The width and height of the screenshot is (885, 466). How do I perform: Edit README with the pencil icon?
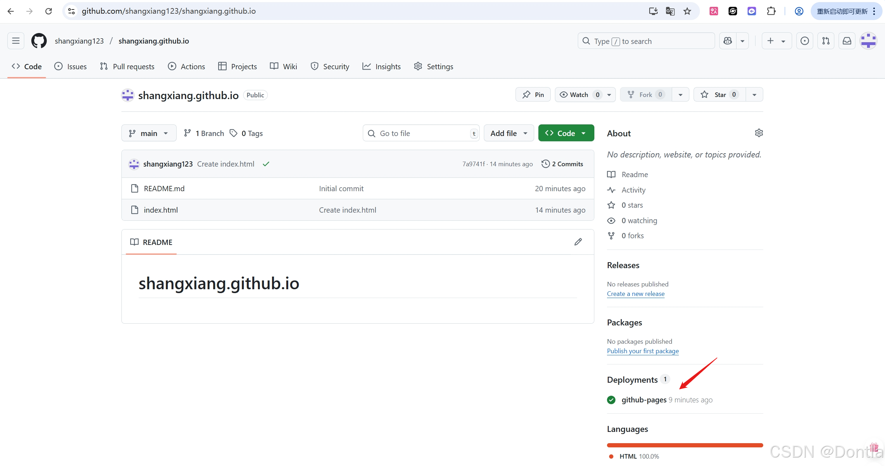(578, 242)
